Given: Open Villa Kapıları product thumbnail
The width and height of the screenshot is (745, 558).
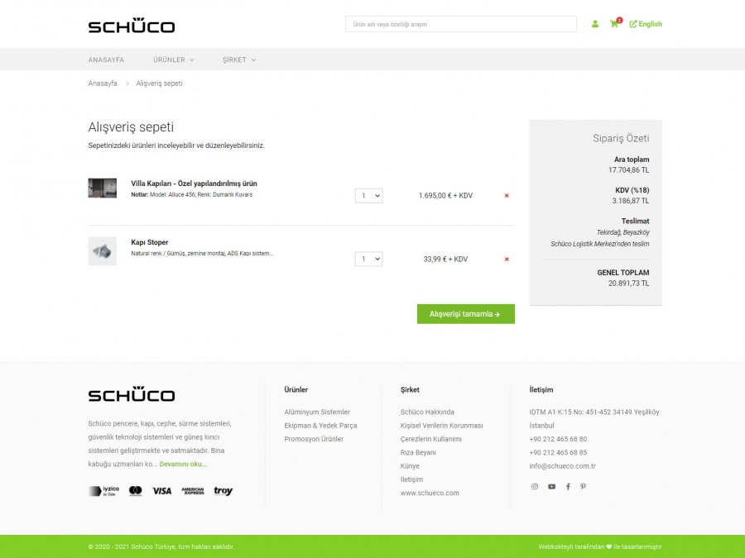Looking at the screenshot, I should tap(103, 188).
